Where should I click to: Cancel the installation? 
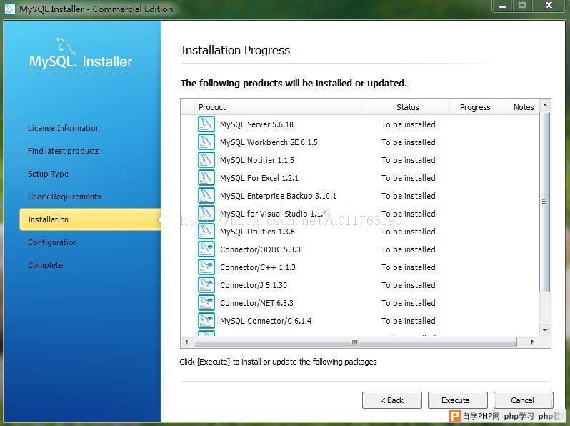pos(523,400)
